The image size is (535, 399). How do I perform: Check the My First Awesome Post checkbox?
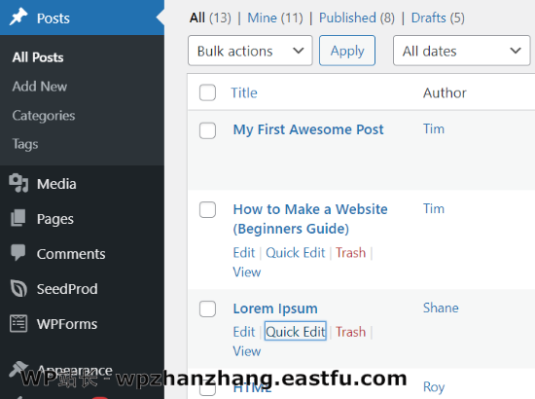click(x=207, y=130)
